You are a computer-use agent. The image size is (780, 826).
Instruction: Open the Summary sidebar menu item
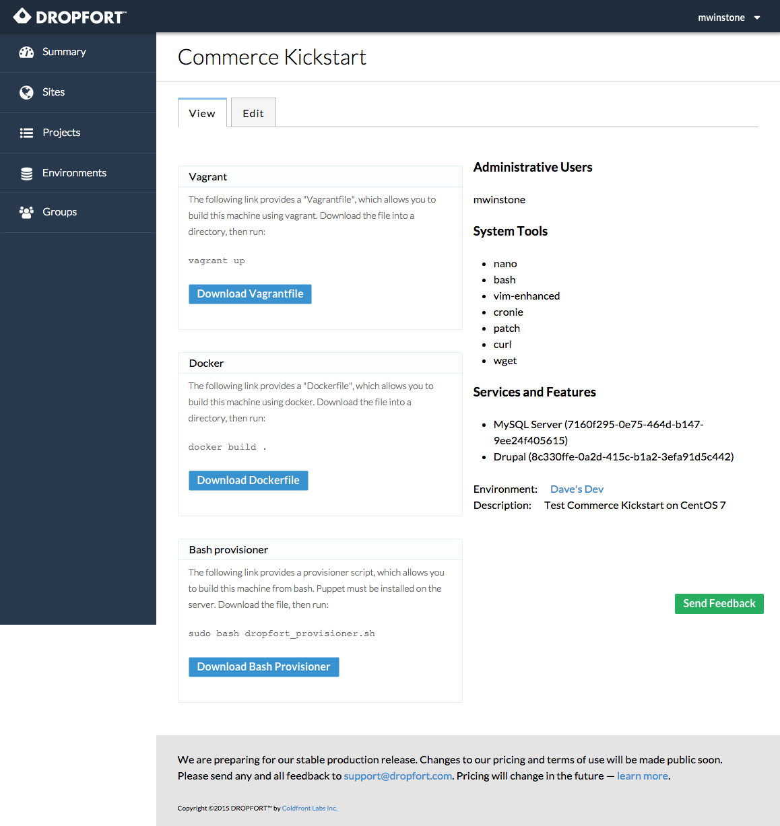[x=78, y=53]
